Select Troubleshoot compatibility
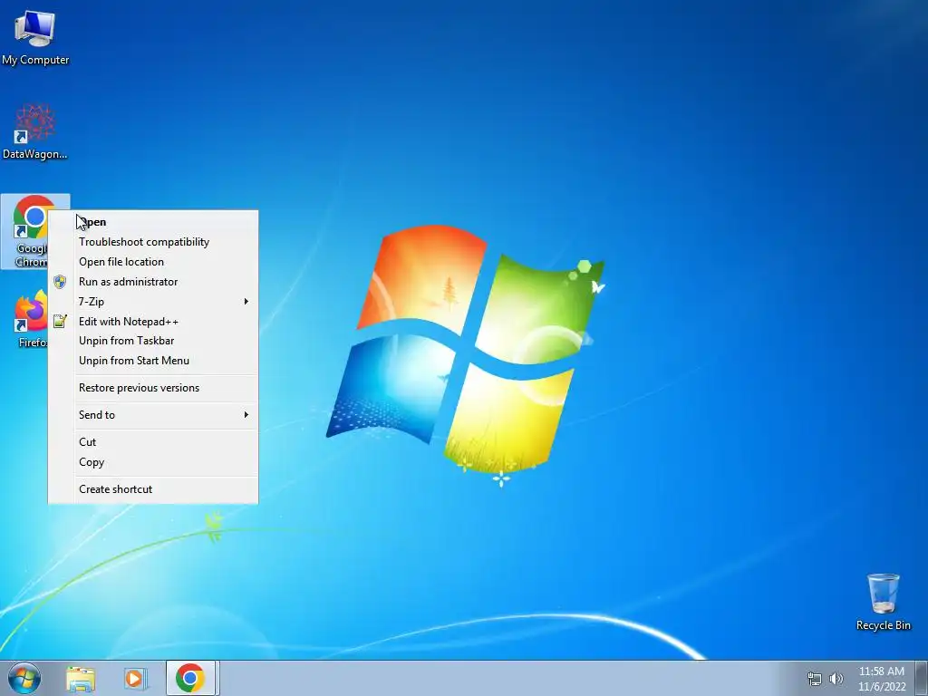 click(152, 242)
